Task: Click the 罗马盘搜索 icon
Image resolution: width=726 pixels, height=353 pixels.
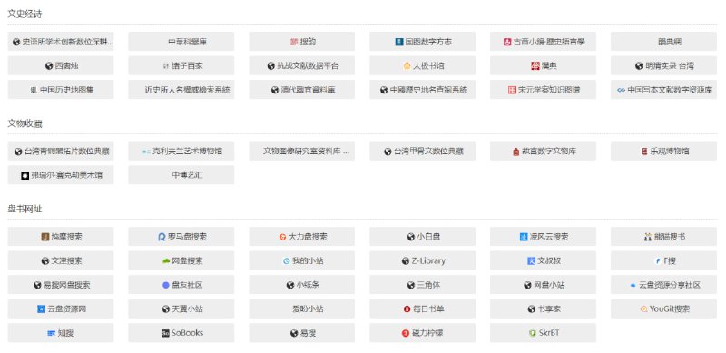Action: [x=162, y=237]
